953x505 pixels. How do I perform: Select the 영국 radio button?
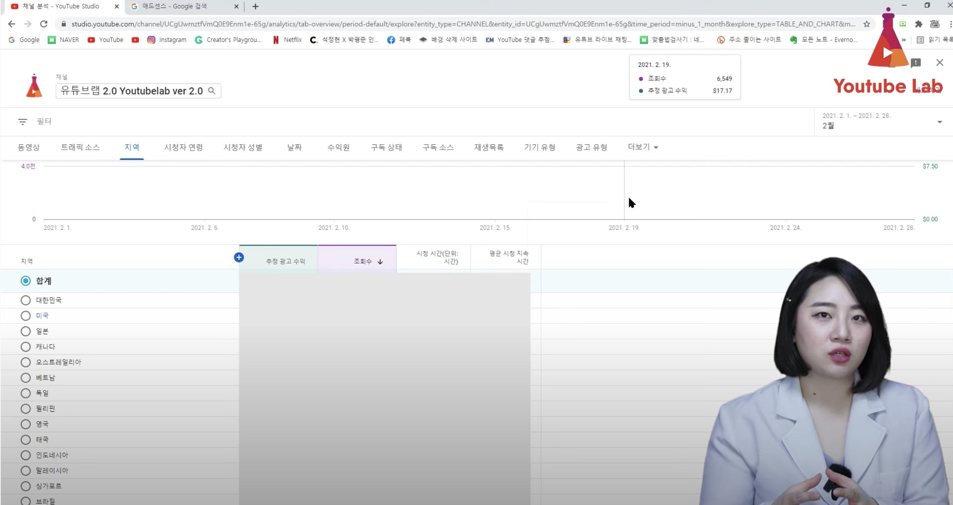click(26, 425)
